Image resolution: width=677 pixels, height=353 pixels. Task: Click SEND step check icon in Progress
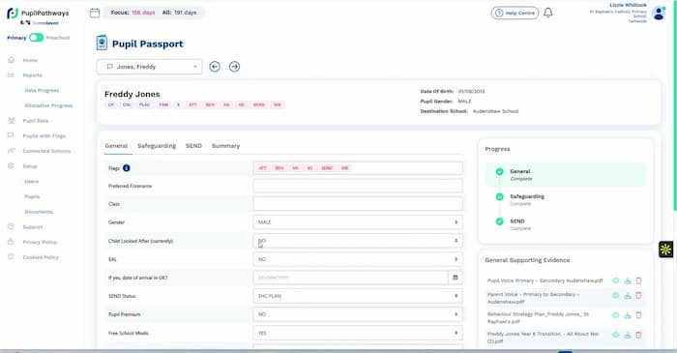500,221
